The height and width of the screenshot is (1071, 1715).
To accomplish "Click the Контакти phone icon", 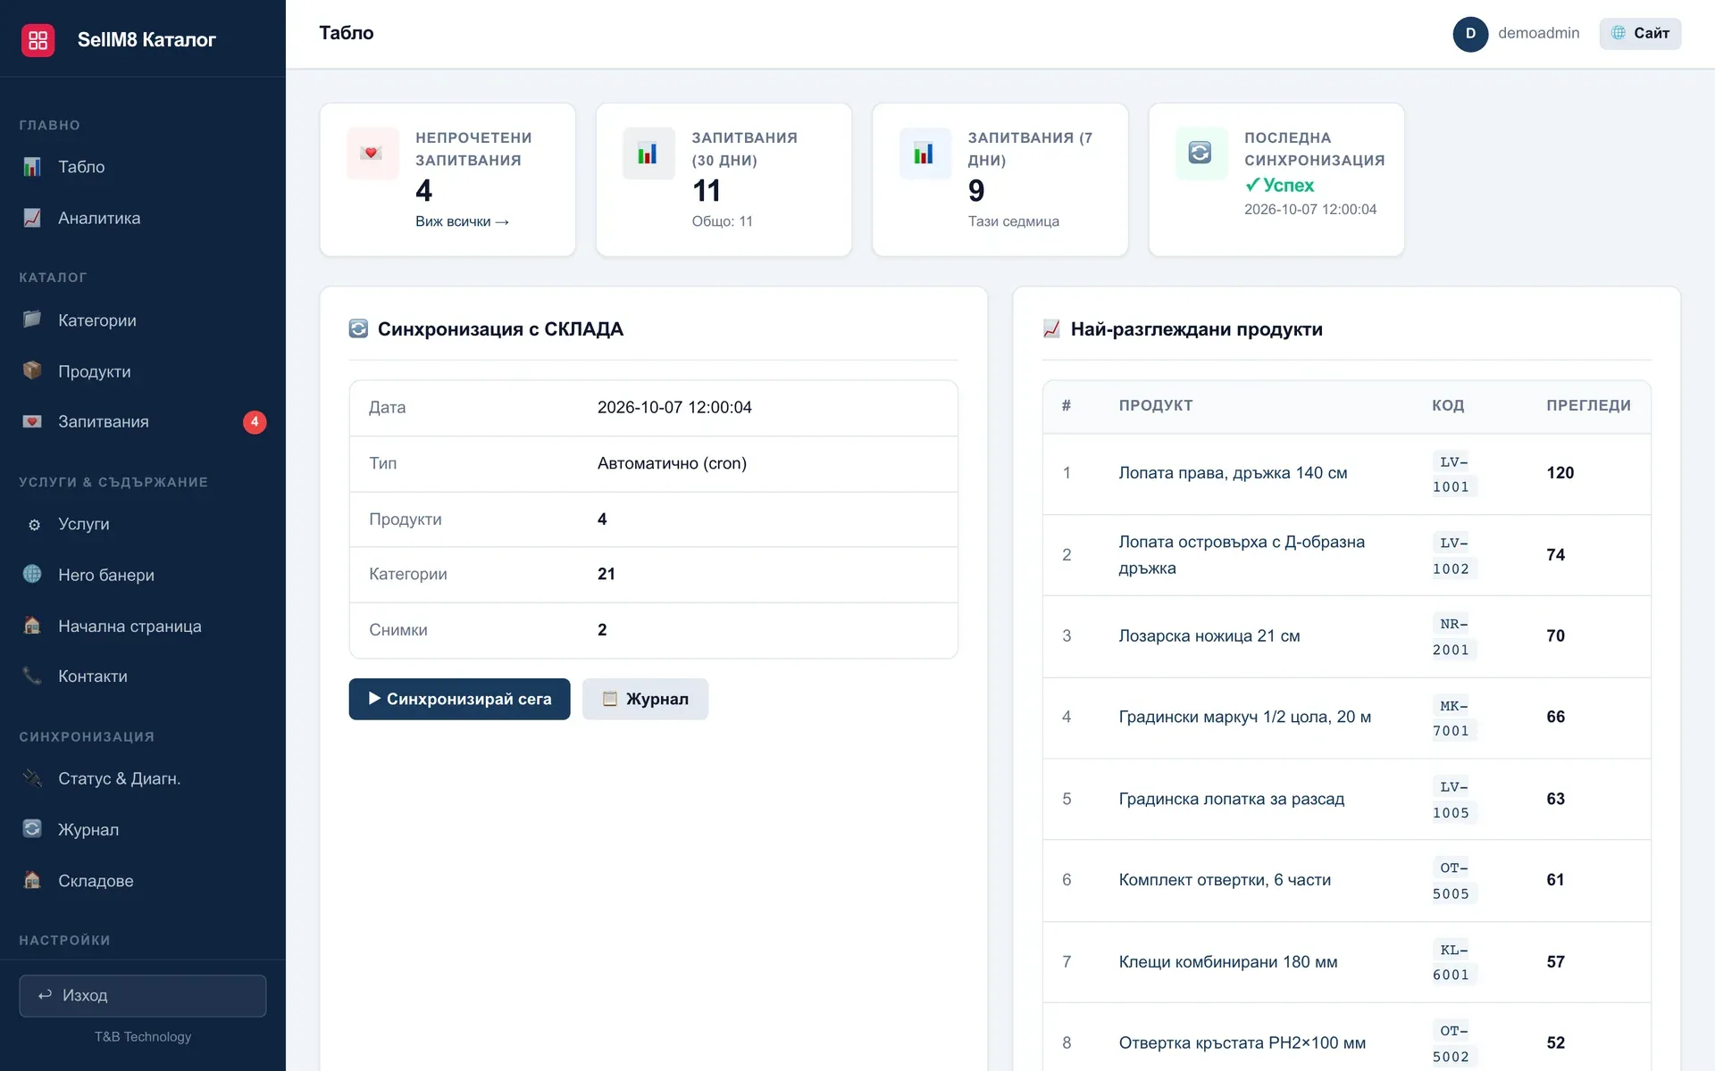I will point(32,676).
